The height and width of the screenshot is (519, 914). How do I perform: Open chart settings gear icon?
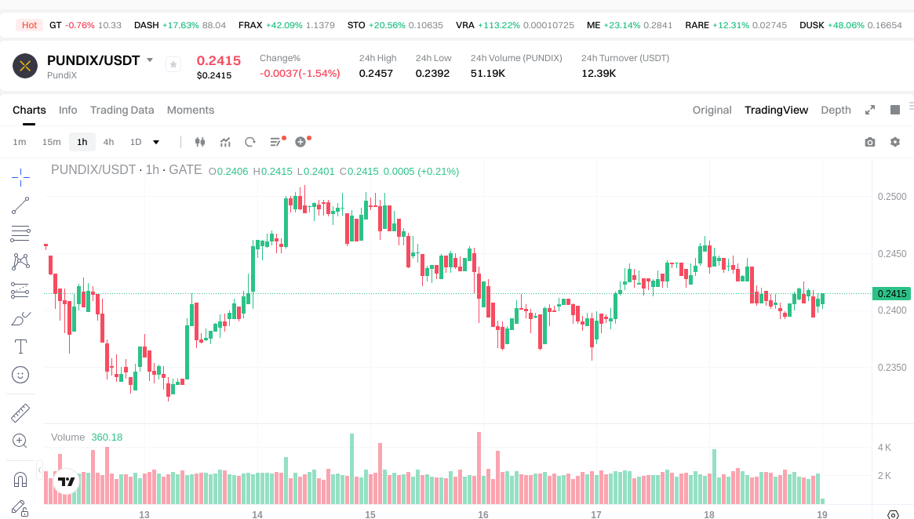(894, 142)
